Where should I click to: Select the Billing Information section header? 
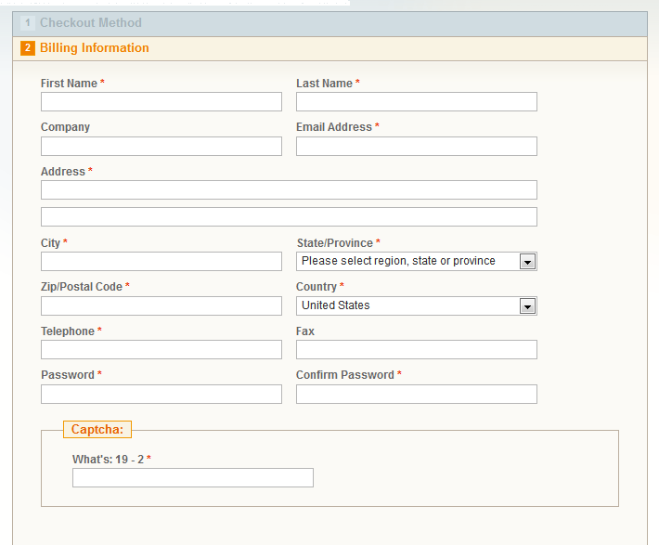pos(329,49)
